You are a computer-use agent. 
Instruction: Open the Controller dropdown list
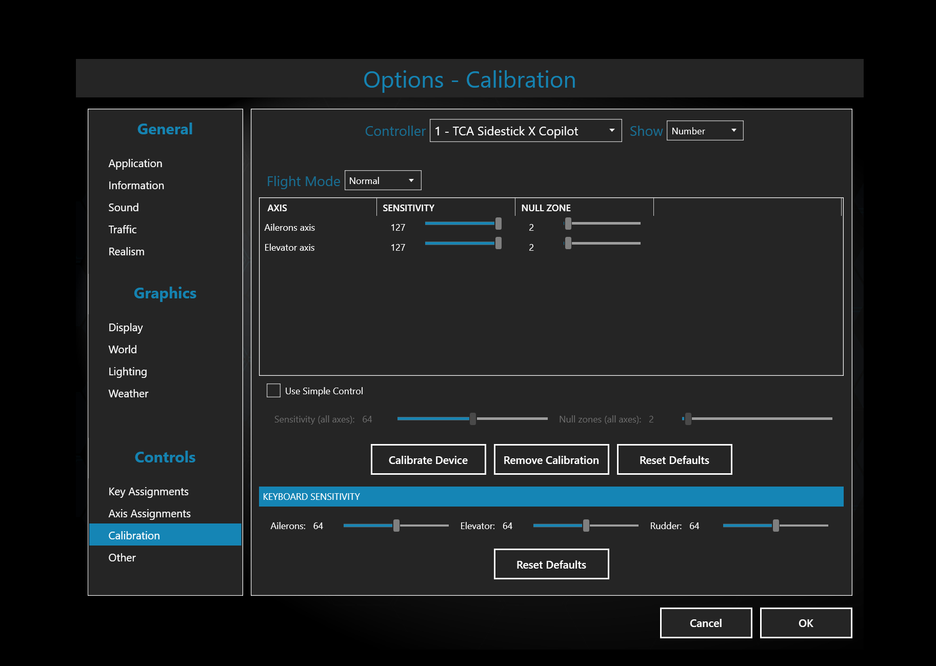point(526,131)
